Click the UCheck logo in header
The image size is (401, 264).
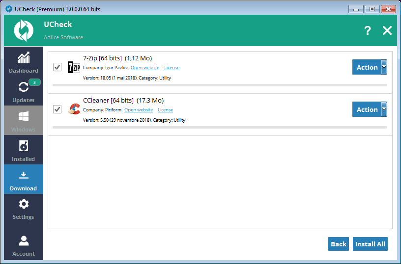(23, 30)
